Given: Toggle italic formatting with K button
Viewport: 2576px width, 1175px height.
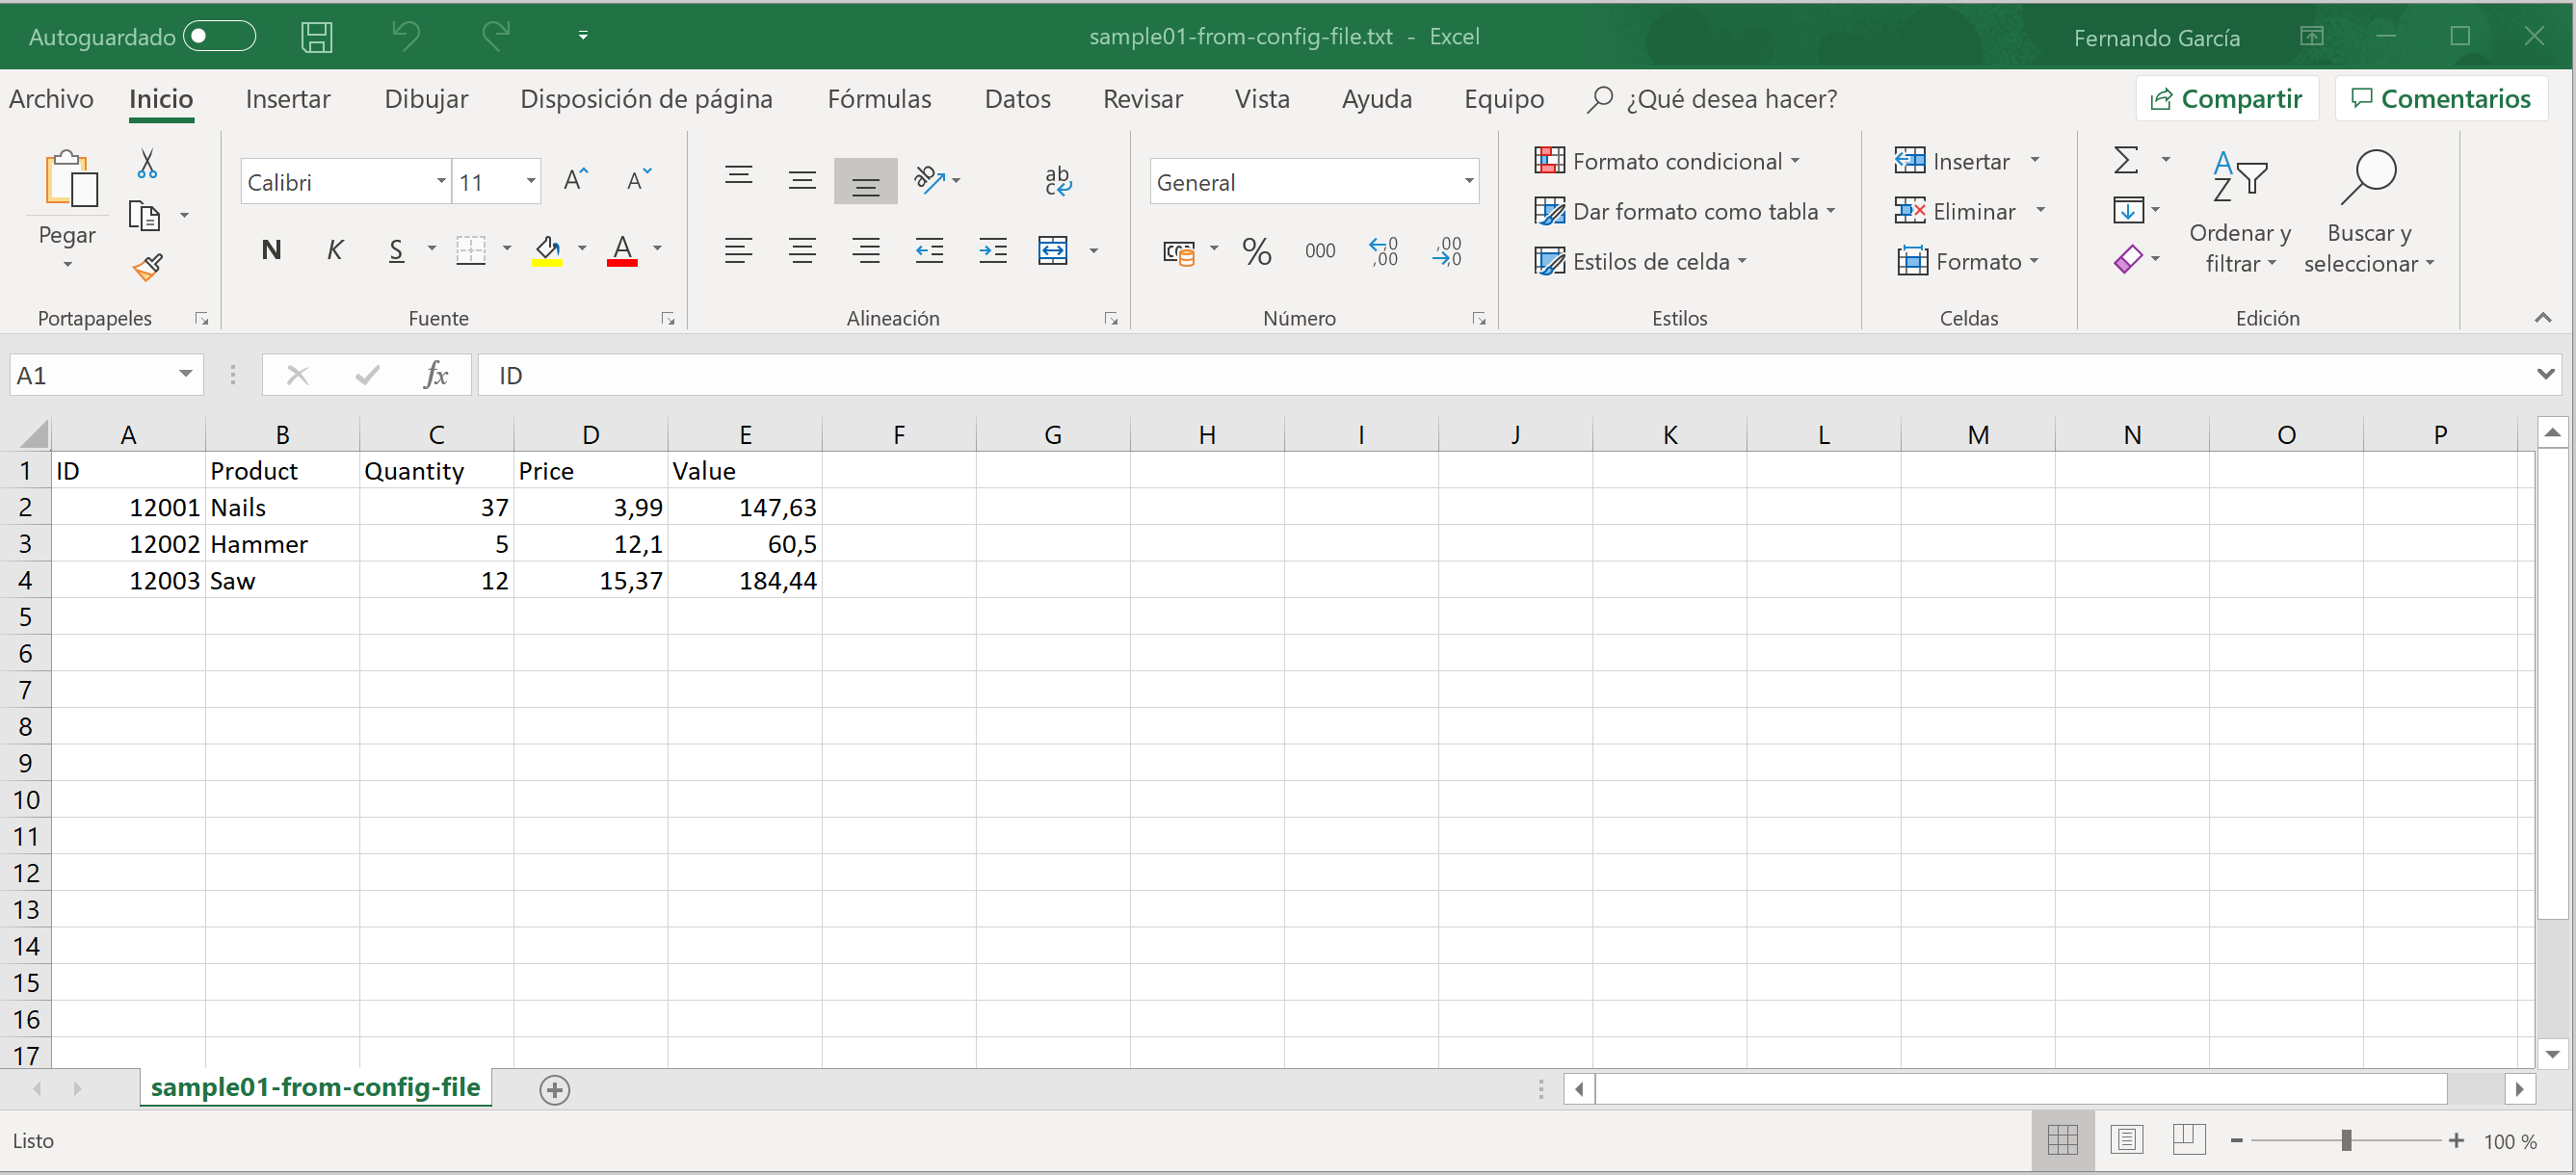Looking at the screenshot, I should click(335, 250).
